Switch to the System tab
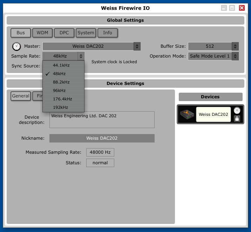Image resolution: width=251 pixels, height=232 pixels. [x=86, y=33]
